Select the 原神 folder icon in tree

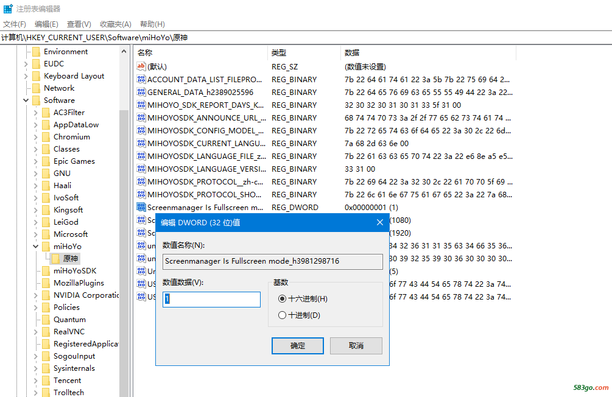pos(56,258)
